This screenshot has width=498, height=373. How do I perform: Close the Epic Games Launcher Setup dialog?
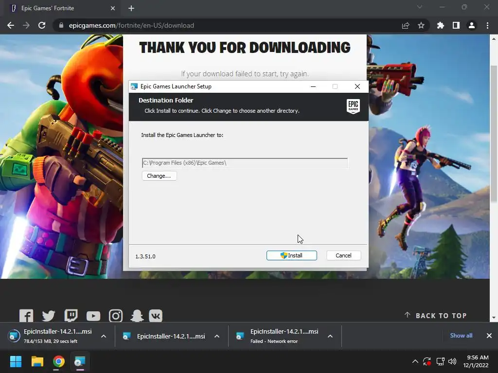click(x=357, y=86)
